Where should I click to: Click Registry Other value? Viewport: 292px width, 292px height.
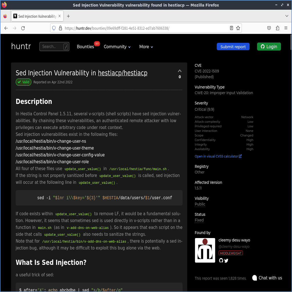tap(200, 172)
